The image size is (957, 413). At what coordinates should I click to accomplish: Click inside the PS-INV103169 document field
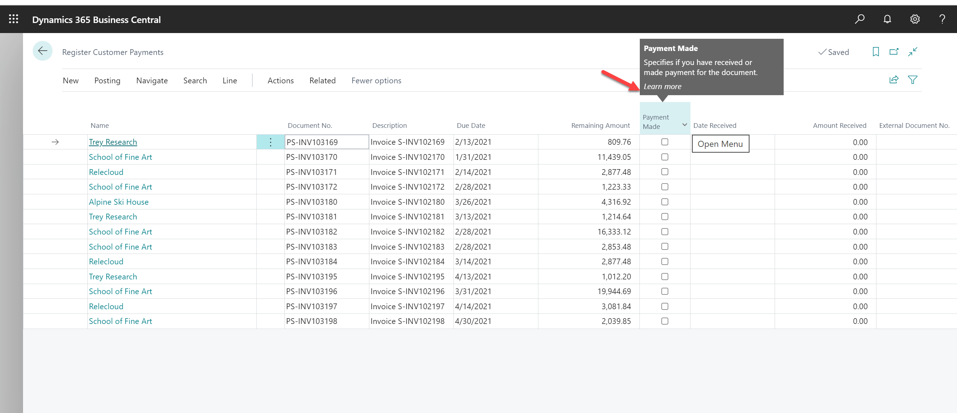click(x=326, y=142)
